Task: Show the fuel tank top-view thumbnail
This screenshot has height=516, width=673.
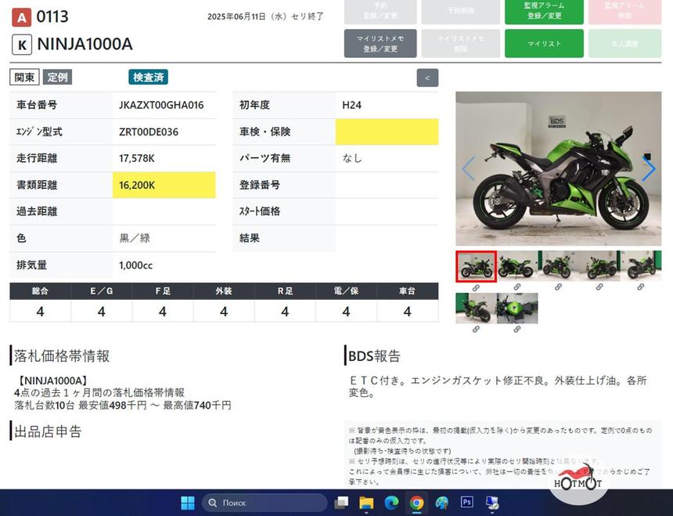Action: (517, 309)
